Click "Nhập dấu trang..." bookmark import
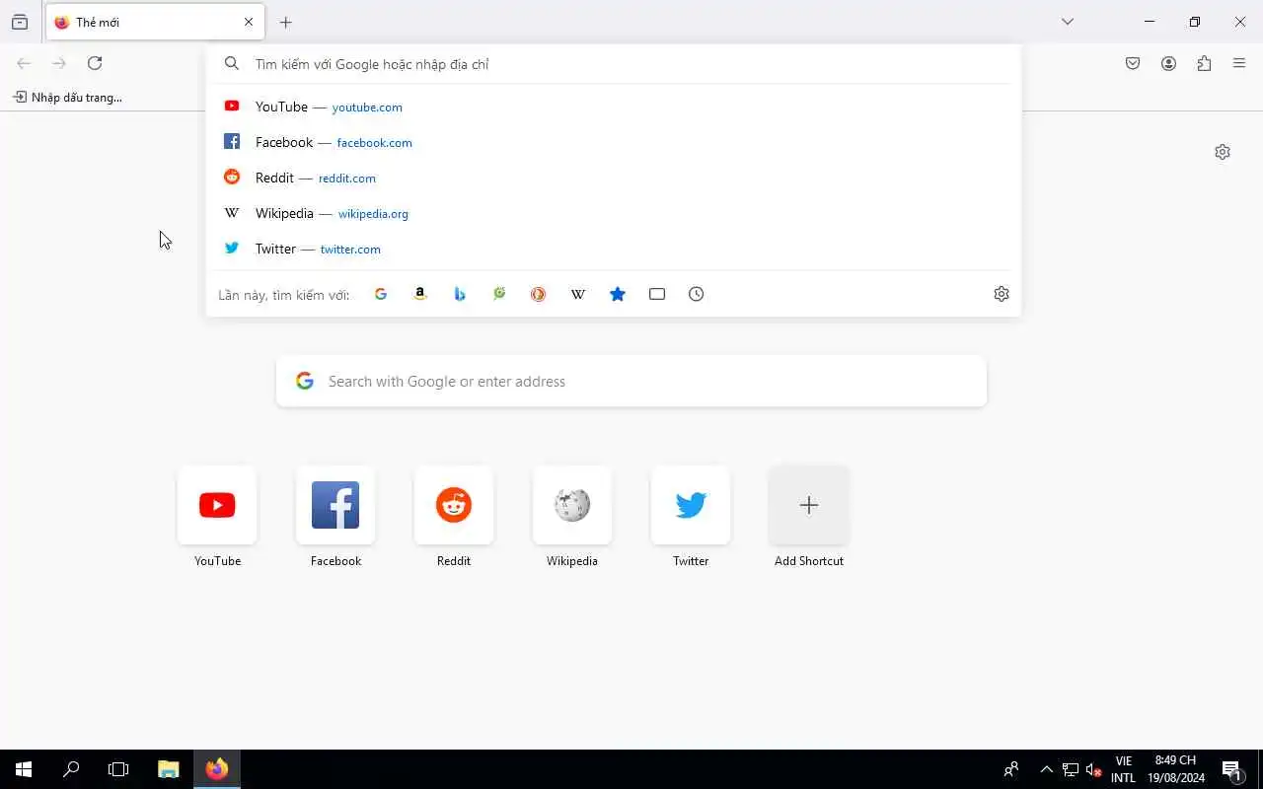Viewport: 1263px width, 789px height. coord(67,97)
